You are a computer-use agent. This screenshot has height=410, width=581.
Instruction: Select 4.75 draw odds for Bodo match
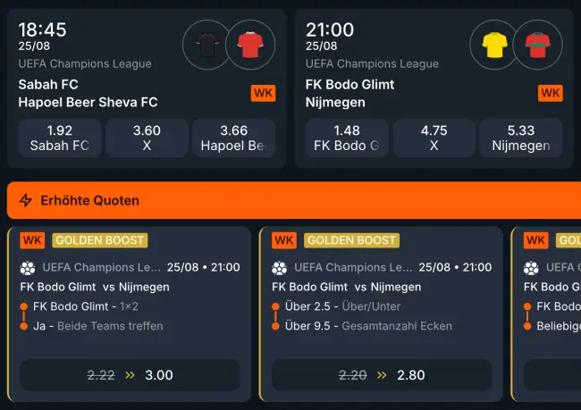tap(434, 138)
